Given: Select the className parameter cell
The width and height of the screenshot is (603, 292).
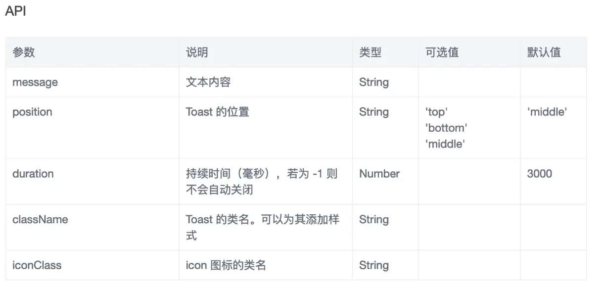Looking at the screenshot, I should (x=40, y=219).
